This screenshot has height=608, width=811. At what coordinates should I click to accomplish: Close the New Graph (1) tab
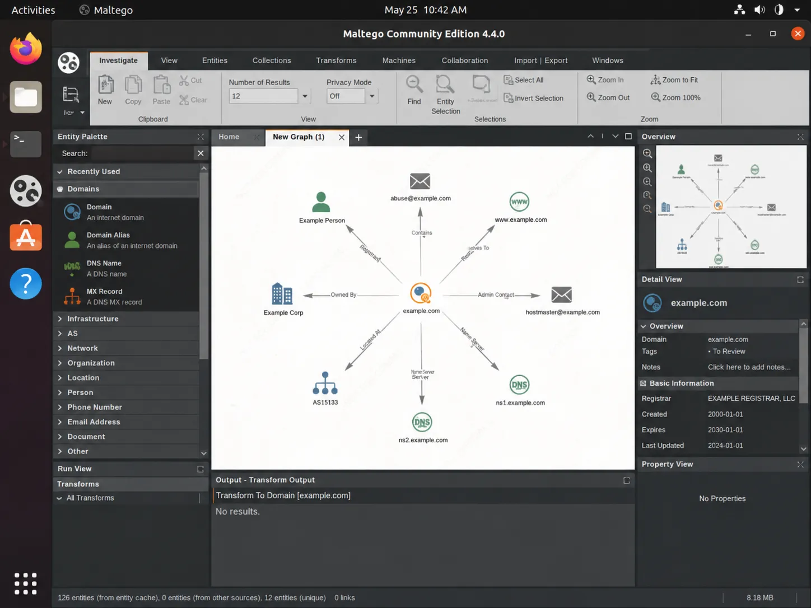tap(342, 137)
